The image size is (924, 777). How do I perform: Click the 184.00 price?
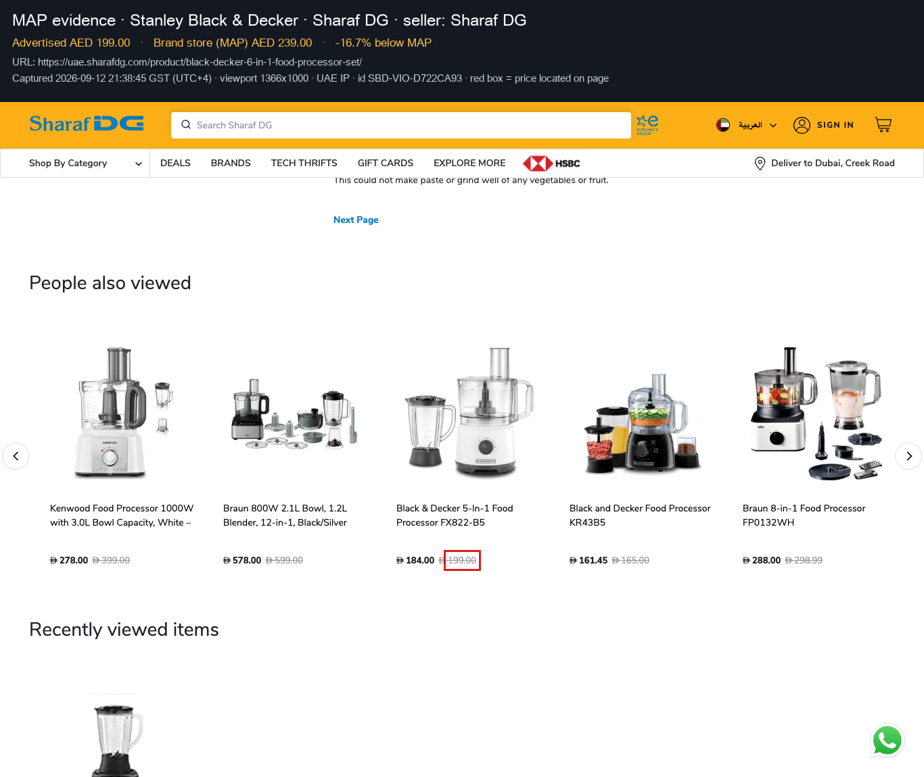click(x=415, y=560)
